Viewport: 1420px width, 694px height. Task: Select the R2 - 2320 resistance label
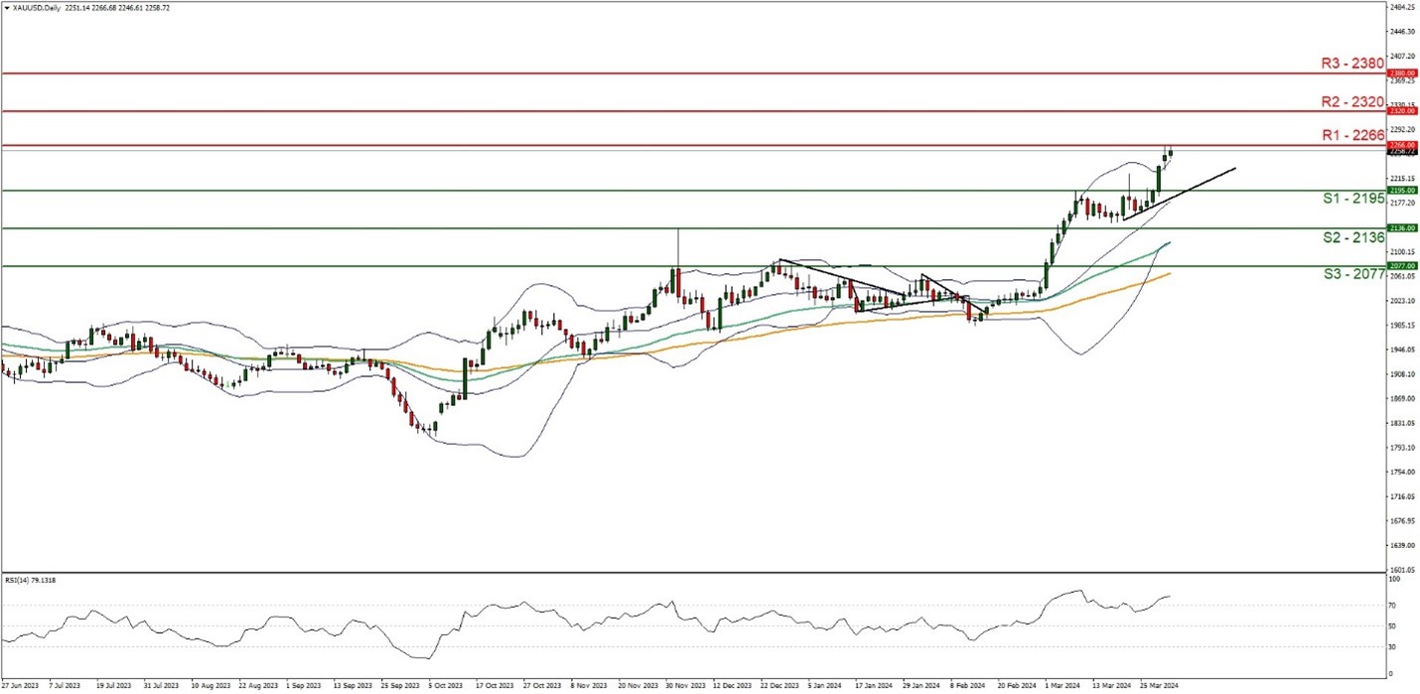1352,100
